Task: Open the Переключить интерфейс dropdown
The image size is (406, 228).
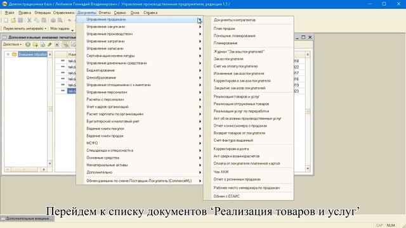Action: click(x=25, y=28)
